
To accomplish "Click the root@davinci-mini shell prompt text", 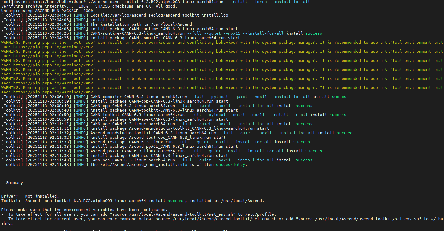I will [44, 2].
